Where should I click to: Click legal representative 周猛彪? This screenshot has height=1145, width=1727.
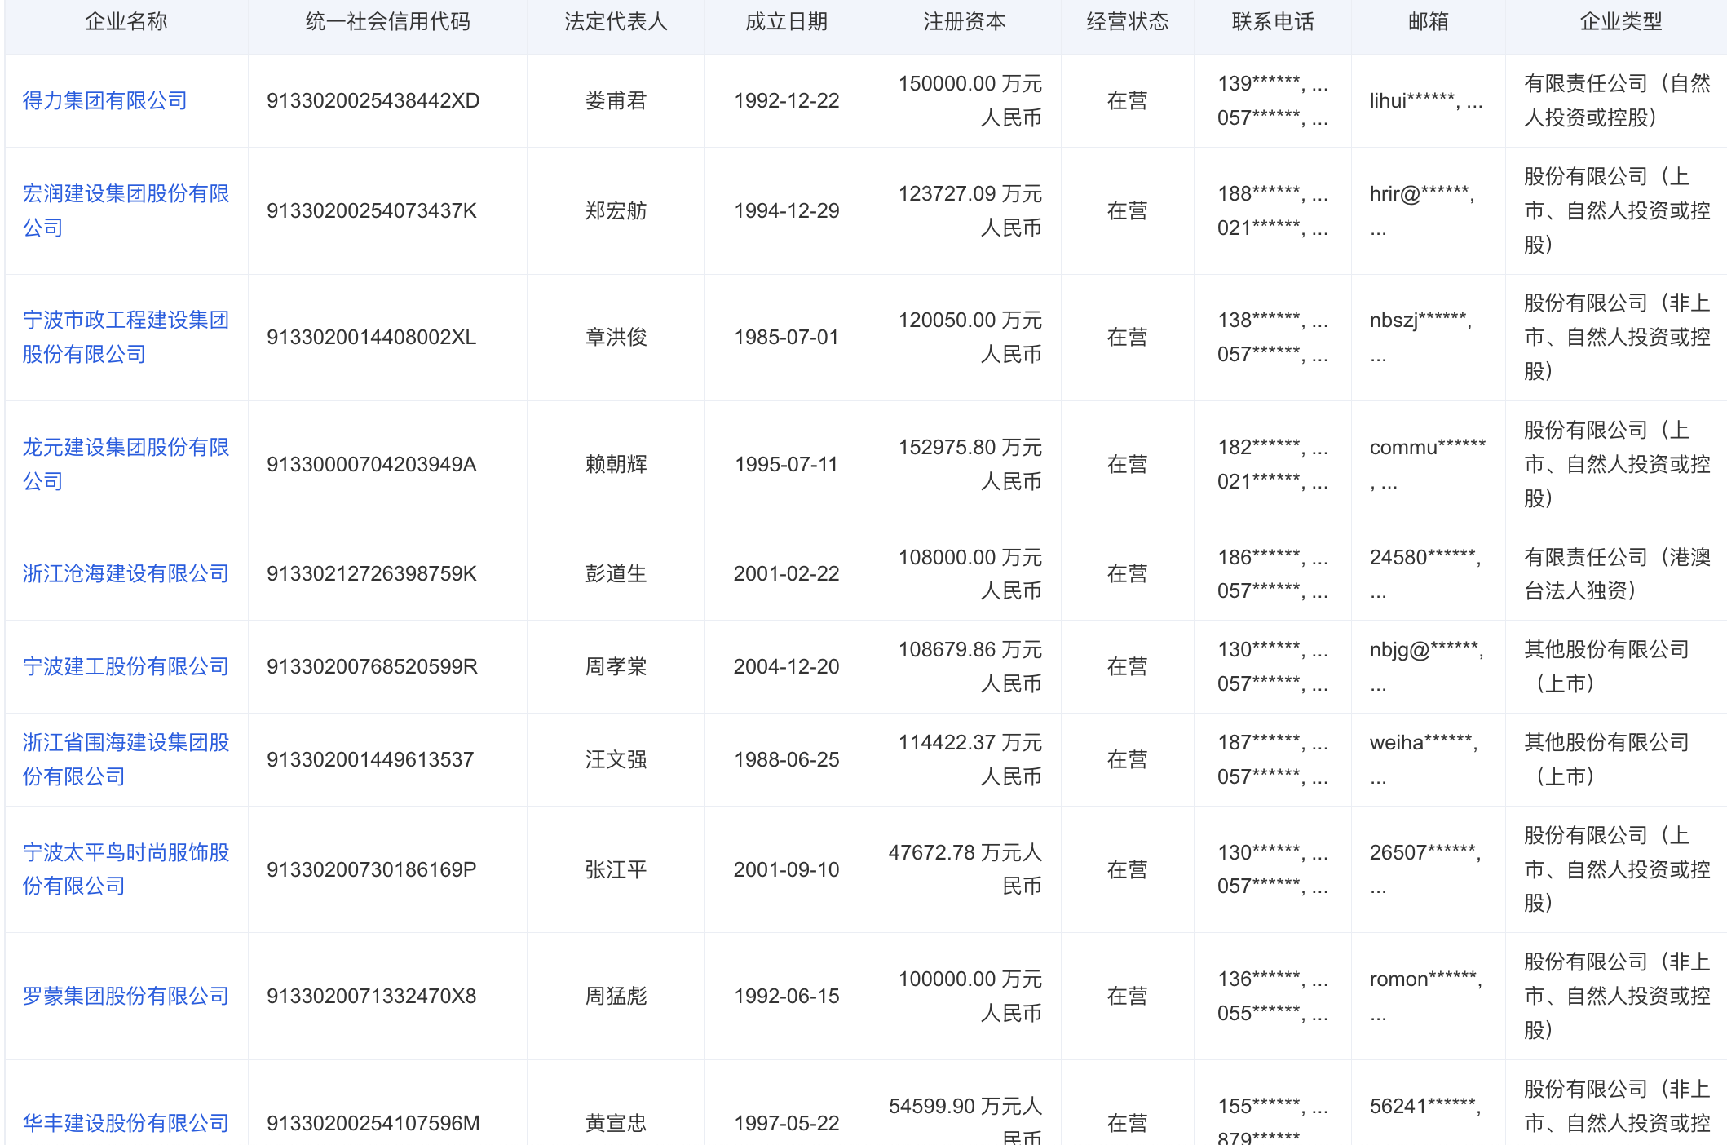[x=616, y=996]
